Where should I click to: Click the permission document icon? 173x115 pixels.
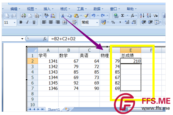7,16
